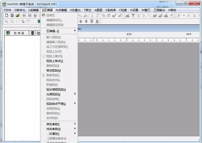Image resolution: width=202 pixels, height=143 pixels.
Task: Click the 文件名 column header
Action: [x=19, y=33]
